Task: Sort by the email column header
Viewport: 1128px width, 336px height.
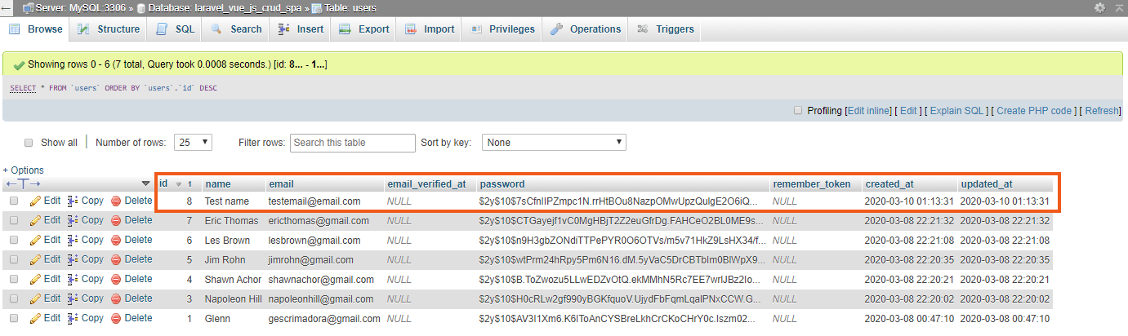Action: tap(281, 183)
